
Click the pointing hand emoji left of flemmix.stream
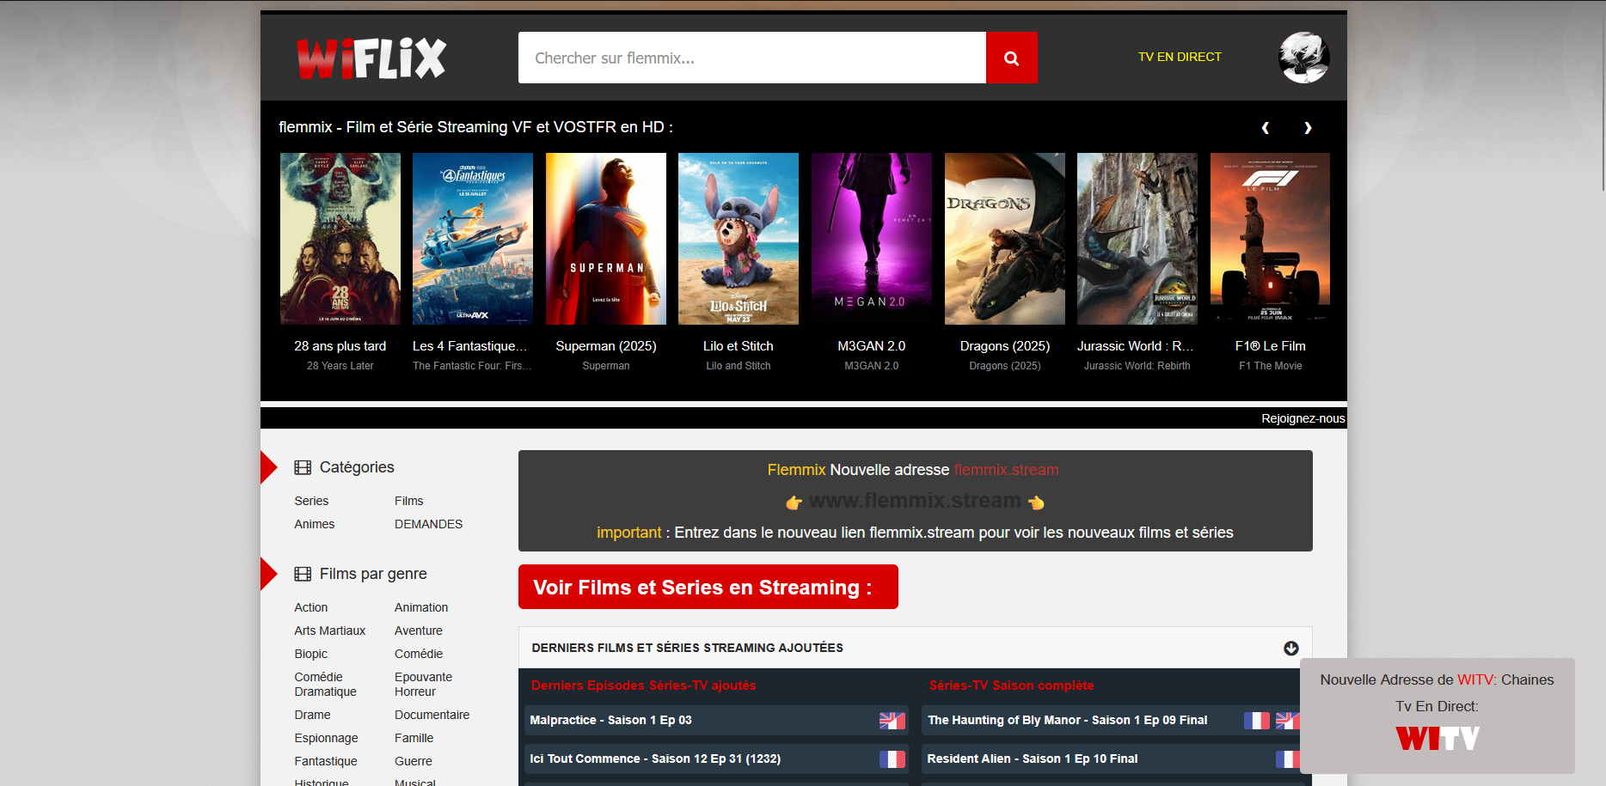click(794, 502)
